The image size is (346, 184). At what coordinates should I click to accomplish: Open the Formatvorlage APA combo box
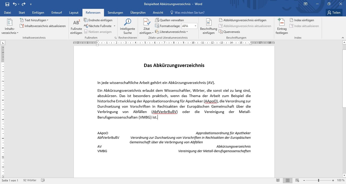(189, 26)
